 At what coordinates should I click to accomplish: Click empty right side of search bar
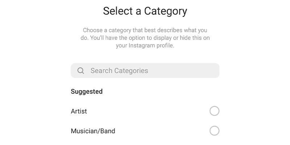tap(196, 71)
